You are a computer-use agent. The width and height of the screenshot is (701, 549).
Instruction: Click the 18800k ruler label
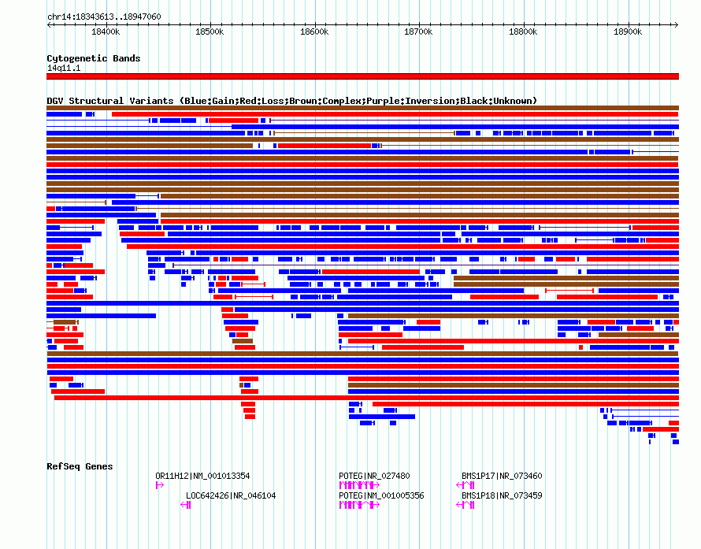click(523, 32)
